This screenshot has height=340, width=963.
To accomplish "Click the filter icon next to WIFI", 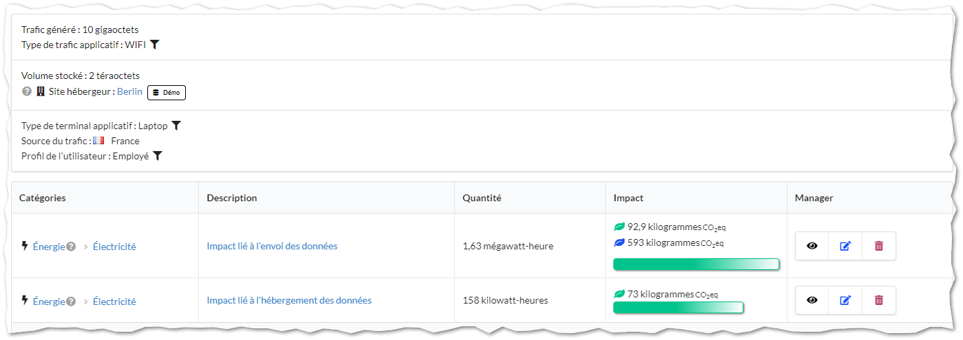I will click(x=155, y=45).
